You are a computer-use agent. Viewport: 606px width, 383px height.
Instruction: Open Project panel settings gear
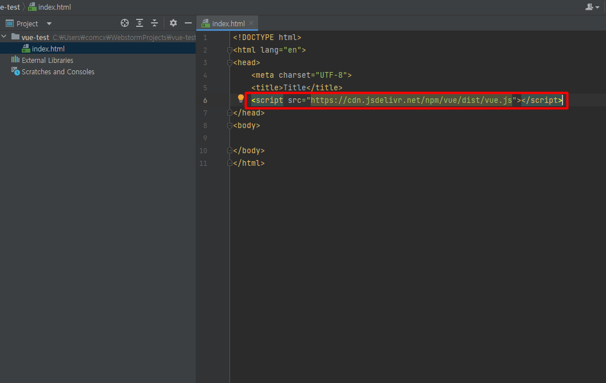173,23
